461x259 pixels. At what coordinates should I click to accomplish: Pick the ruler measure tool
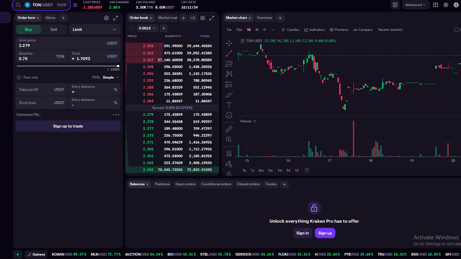coord(229,129)
